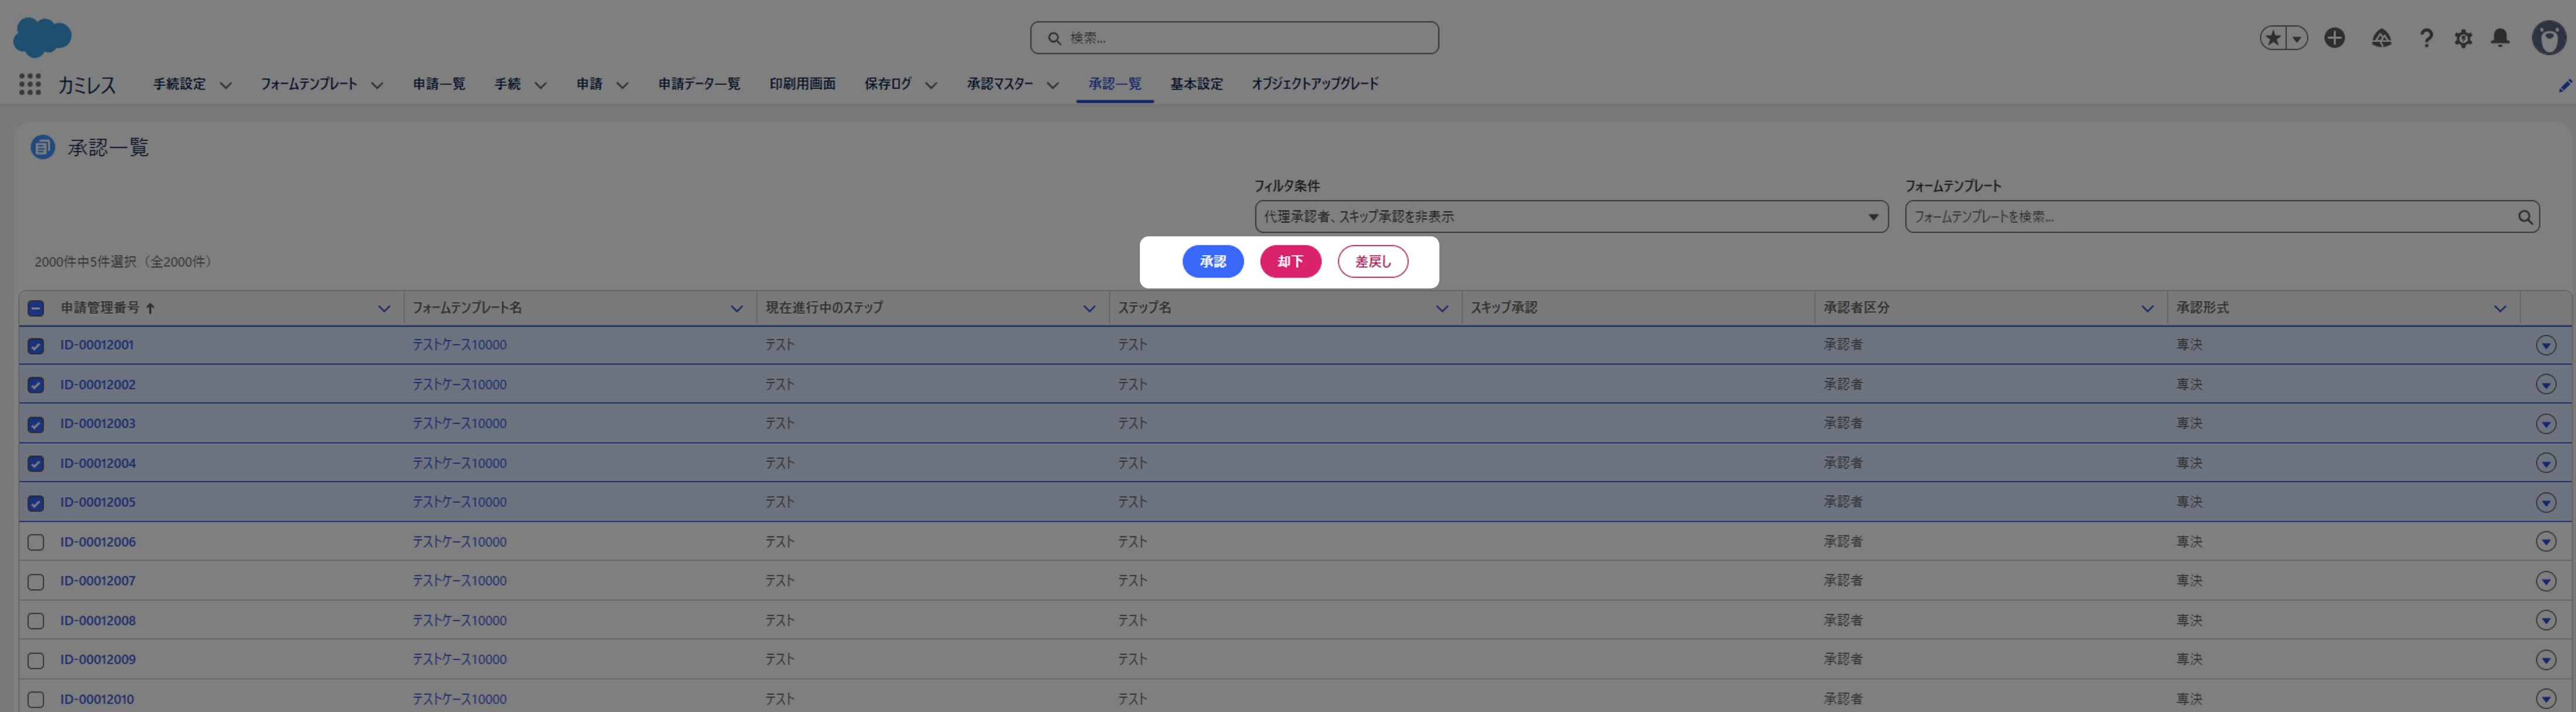This screenshot has height=712, width=2576.
Task: Open the App Launcher grid icon
Action: [x=30, y=85]
